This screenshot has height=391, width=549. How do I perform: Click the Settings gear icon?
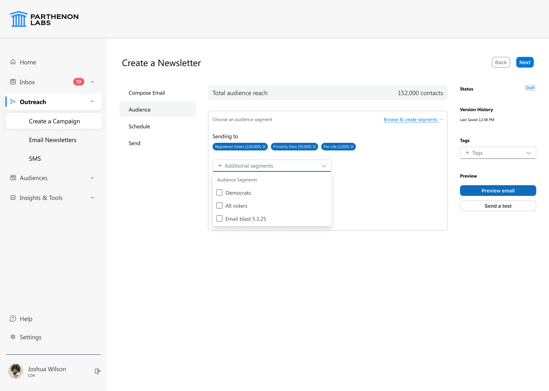(x=13, y=337)
